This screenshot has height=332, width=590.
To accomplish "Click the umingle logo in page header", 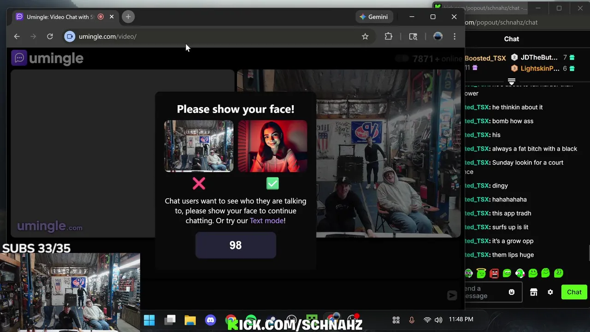I will pyautogui.click(x=47, y=58).
